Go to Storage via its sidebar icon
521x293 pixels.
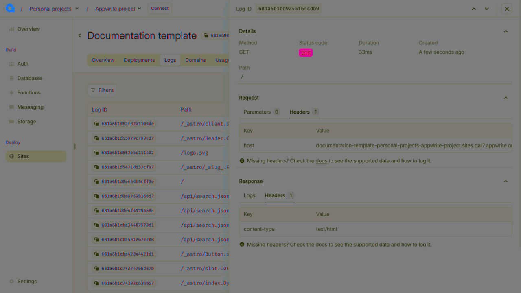pyautogui.click(x=27, y=121)
